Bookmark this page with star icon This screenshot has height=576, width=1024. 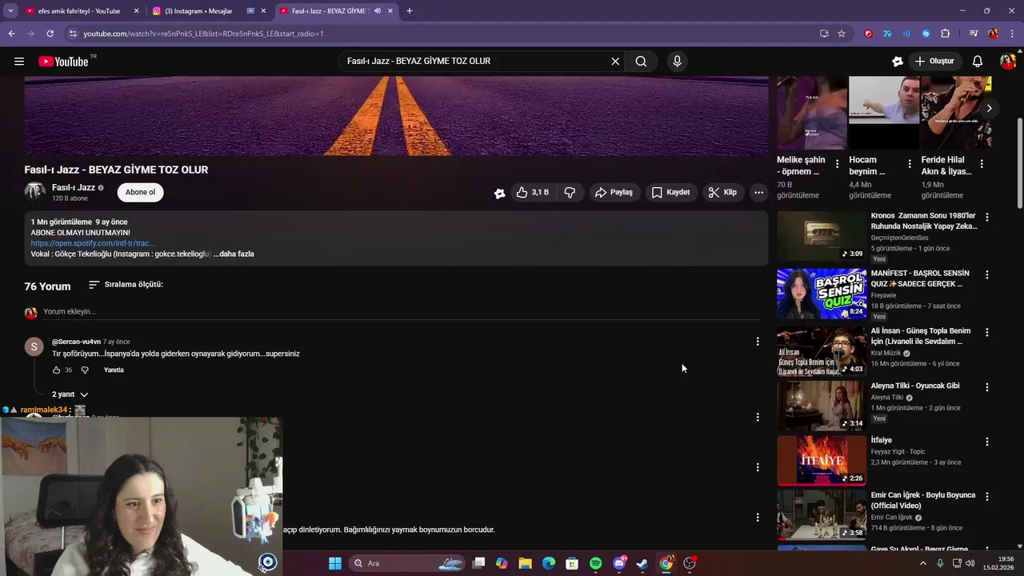842,34
